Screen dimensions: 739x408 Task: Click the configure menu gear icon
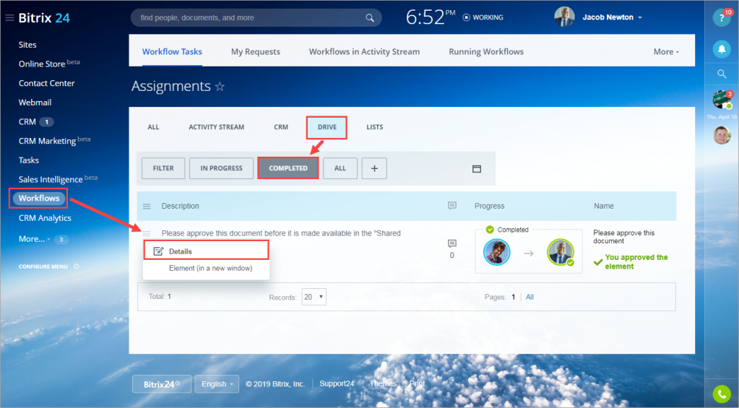[77, 266]
